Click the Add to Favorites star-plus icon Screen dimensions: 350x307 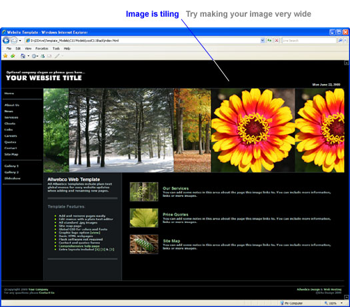13,56
